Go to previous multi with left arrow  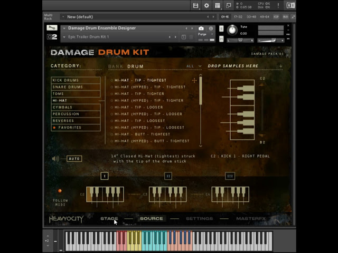click(x=208, y=17)
